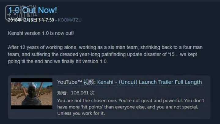
Task: Click the Chinese watermark text beside the logo
Action: [28, 10]
